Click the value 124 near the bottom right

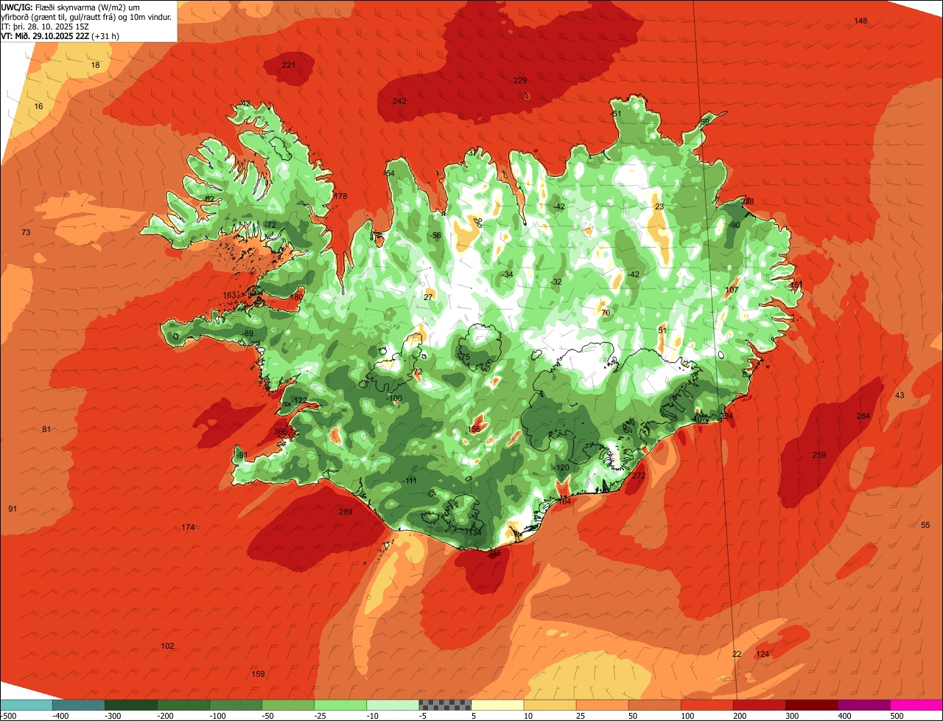tap(763, 654)
